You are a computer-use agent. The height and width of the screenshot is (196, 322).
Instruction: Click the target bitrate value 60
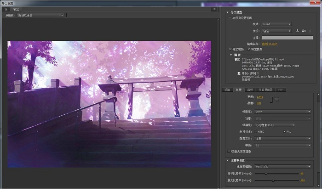tap(302, 174)
